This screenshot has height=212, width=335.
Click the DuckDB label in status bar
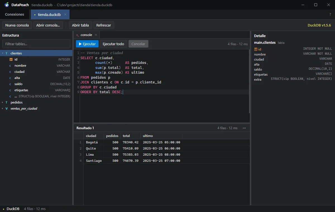pyautogui.click(x=13, y=209)
